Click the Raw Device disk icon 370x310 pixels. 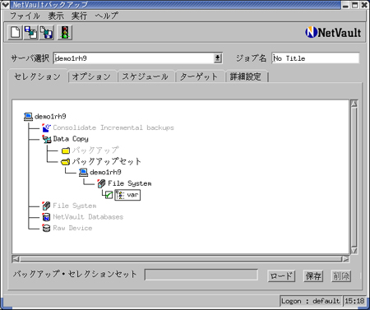(46, 228)
